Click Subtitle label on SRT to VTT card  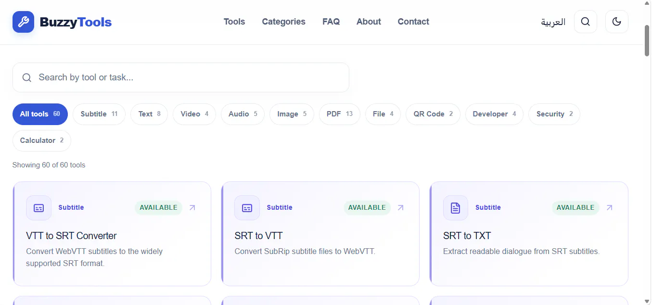[280, 208]
